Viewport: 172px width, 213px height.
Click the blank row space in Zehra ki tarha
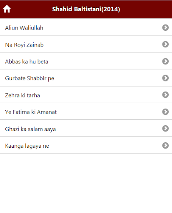[100, 95]
